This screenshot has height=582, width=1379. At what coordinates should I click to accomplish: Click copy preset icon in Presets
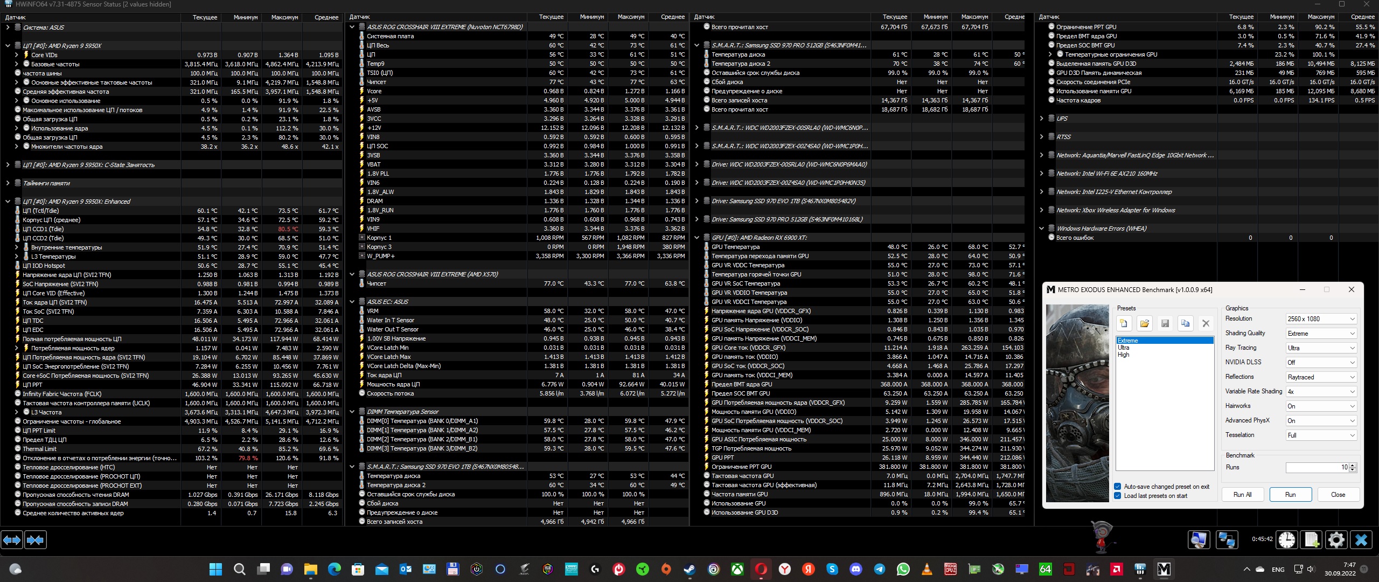point(1185,323)
